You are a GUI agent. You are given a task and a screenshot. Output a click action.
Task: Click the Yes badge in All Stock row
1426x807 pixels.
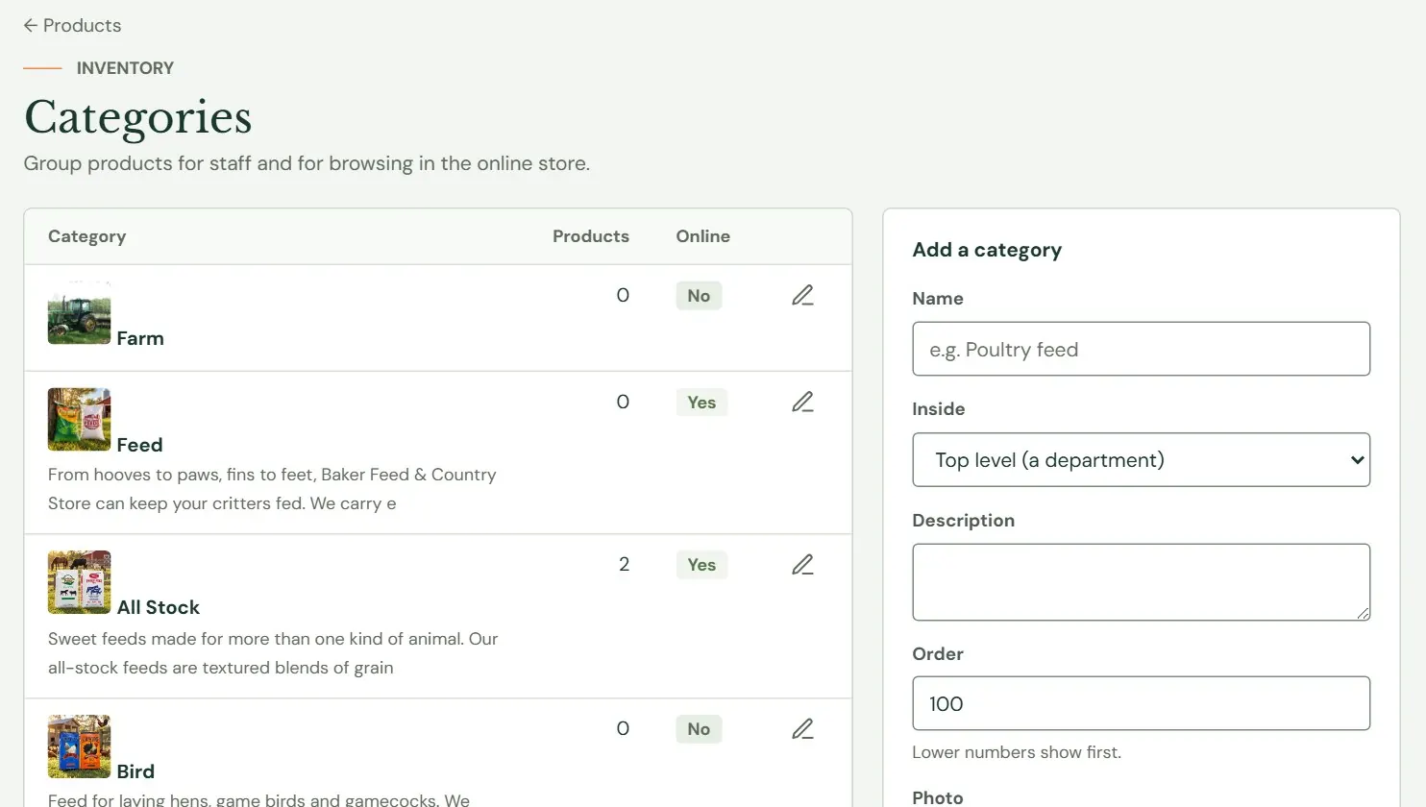click(701, 565)
